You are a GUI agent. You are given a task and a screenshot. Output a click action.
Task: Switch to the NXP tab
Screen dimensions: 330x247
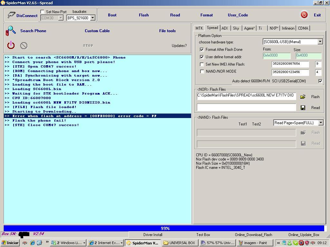click(x=274, y=28)
